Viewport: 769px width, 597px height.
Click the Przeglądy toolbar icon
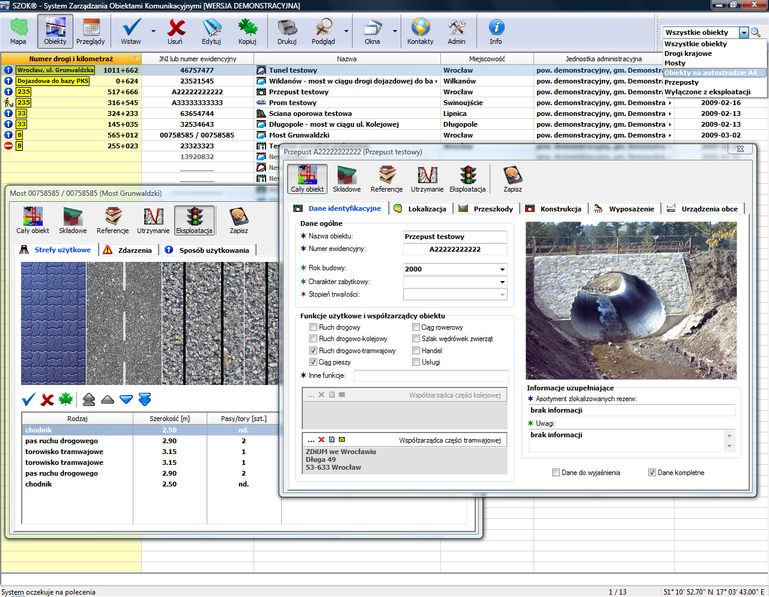[91, 31]
